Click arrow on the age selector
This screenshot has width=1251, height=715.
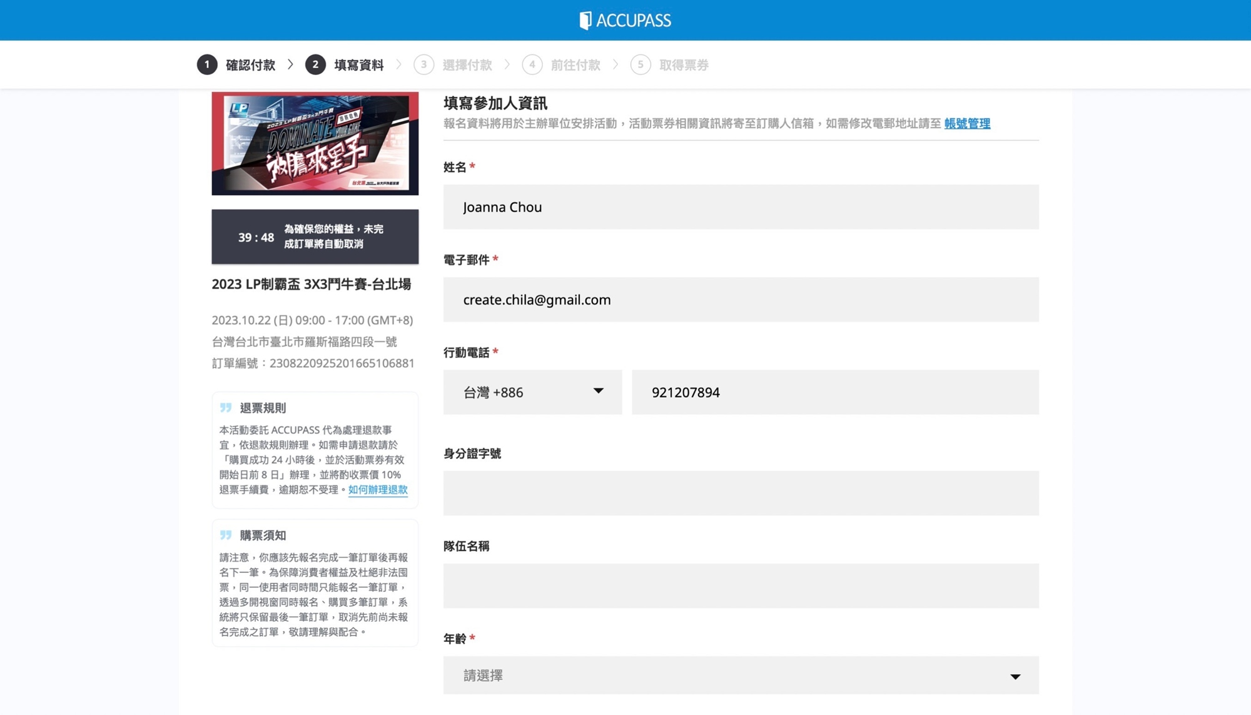coord(1015,676)
